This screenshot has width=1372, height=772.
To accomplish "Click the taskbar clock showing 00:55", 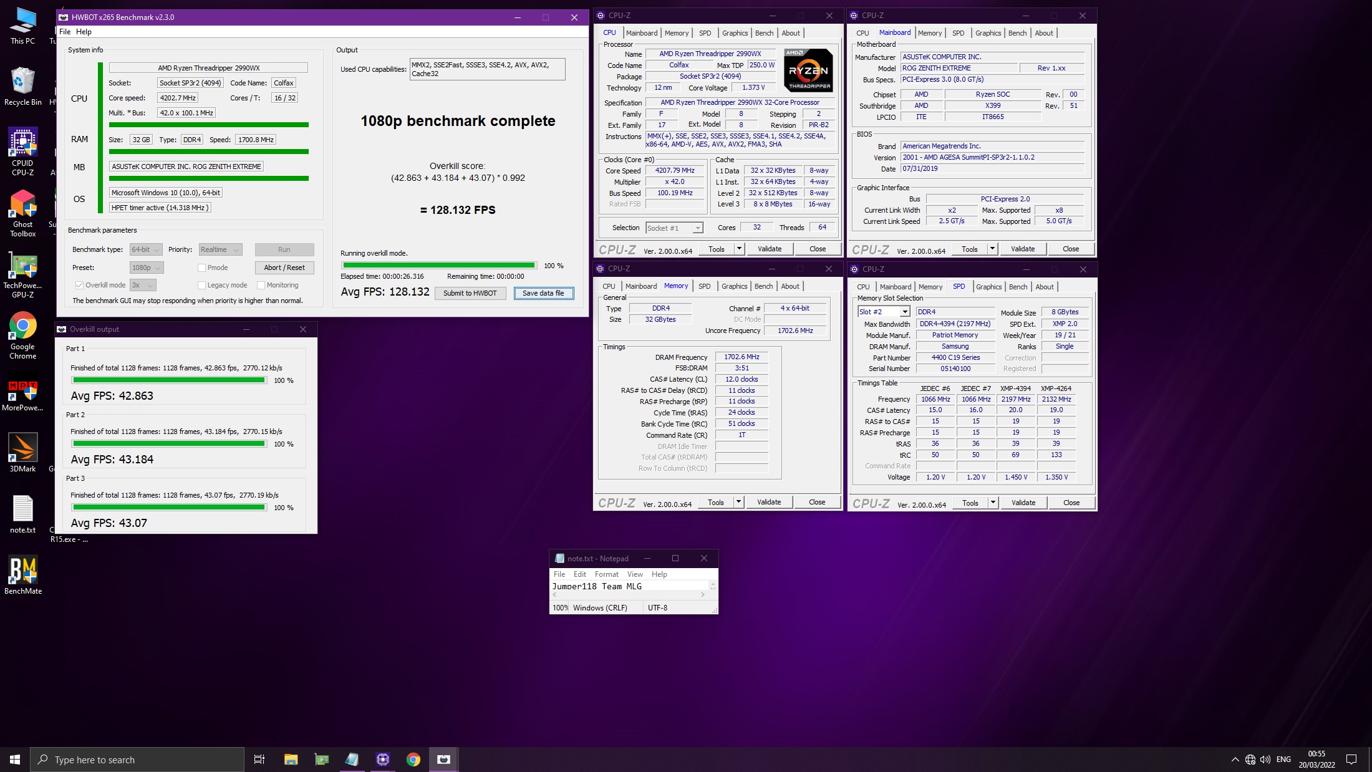I will pyautogui.click(x=1316, y=759).
